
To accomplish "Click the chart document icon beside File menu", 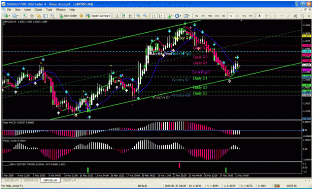I will pyautogui.click(x=4, y=9).
